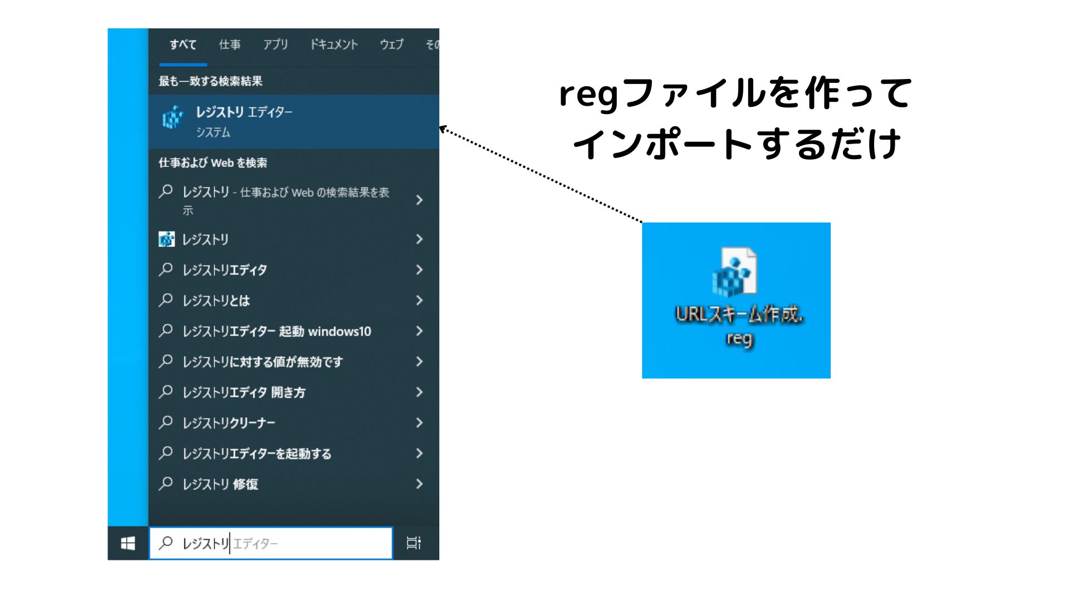
Task: Select the 仕事 search tab
Action: coord(229,45)
